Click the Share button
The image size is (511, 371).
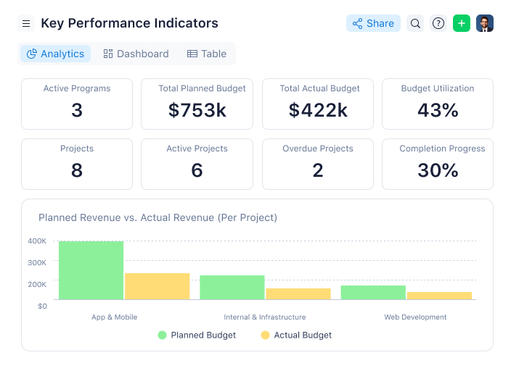point(373,23)
